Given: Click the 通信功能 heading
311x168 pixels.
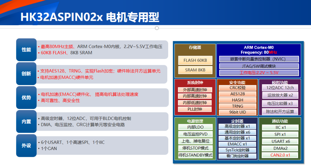Looking at the screenshot, I should (x=280, y=121).
